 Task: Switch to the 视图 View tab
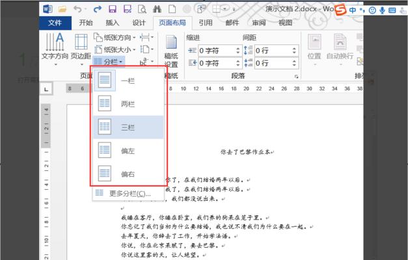pos(285,23)
